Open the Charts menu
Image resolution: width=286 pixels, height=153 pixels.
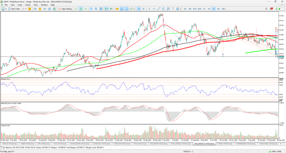[x=28, y=5]
